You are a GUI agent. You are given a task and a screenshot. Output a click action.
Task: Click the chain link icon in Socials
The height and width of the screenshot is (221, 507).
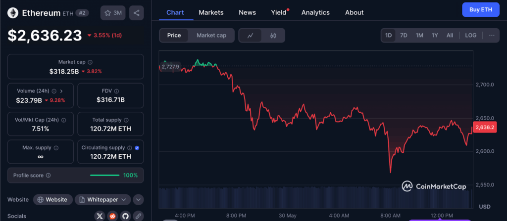[x=138, y=216]
